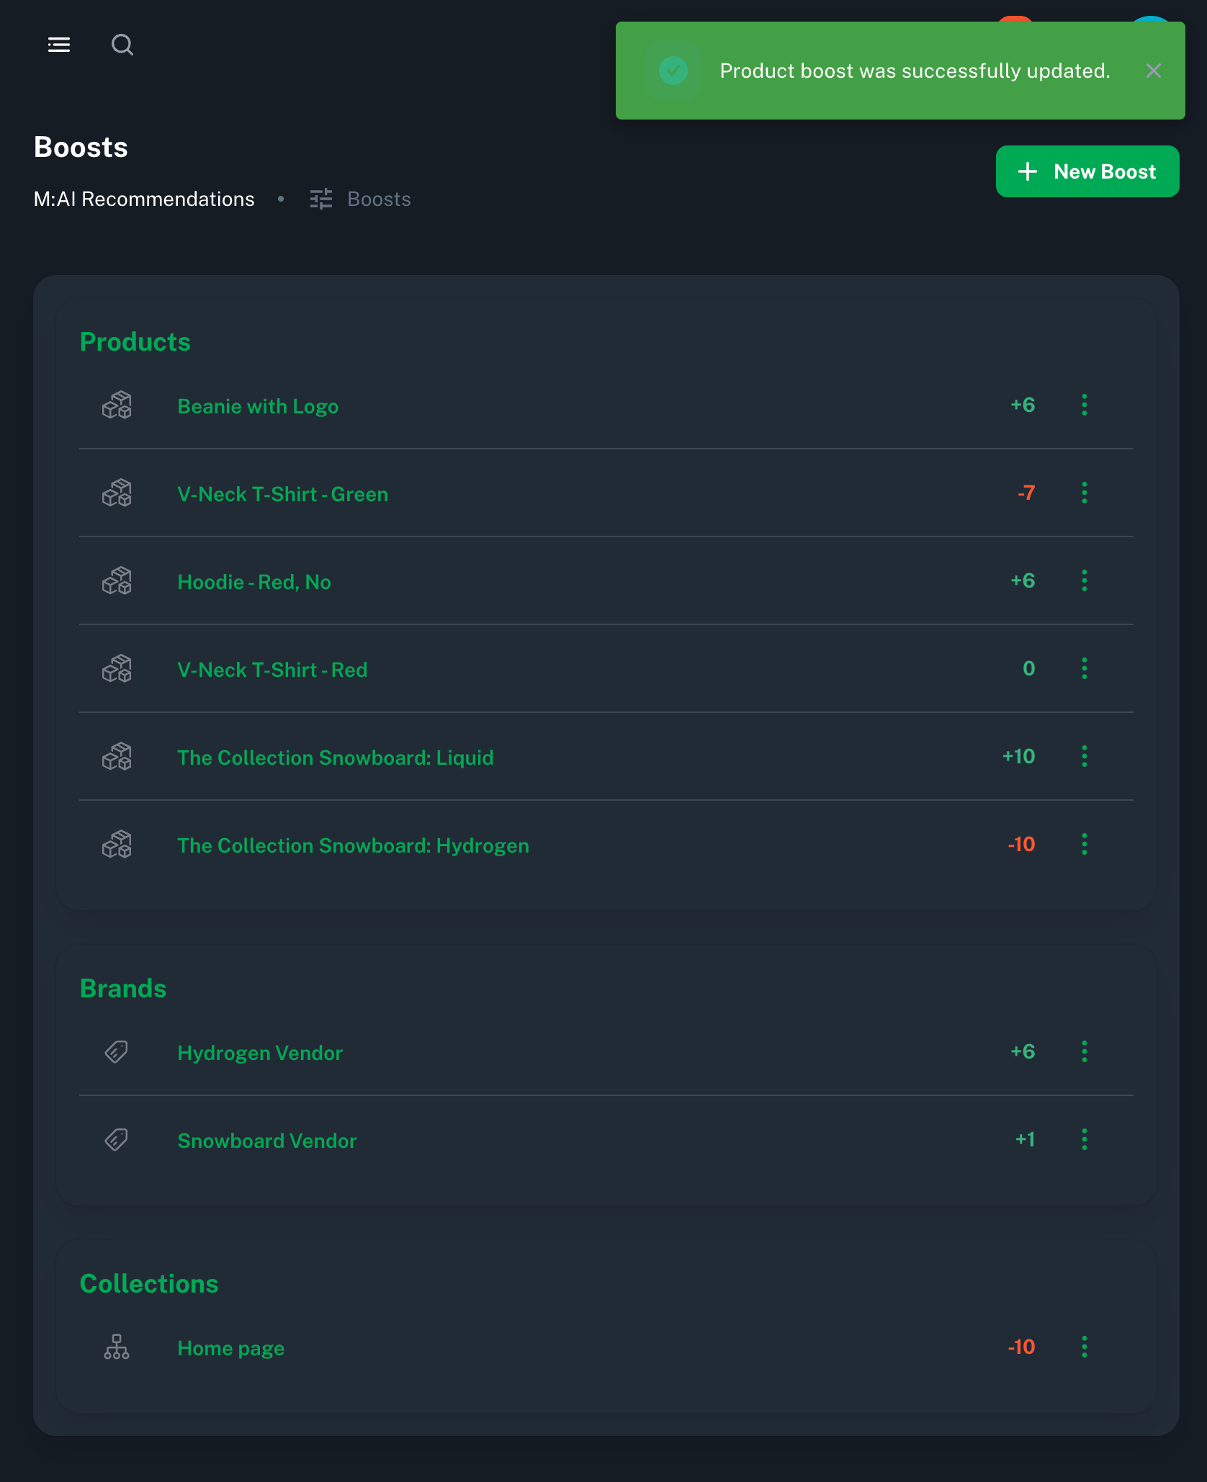Image resolution: width=1207 pixels, height=1482 pixels.
Task: Click product icon beside Beanie with Logo
Action: coord(117,405)
